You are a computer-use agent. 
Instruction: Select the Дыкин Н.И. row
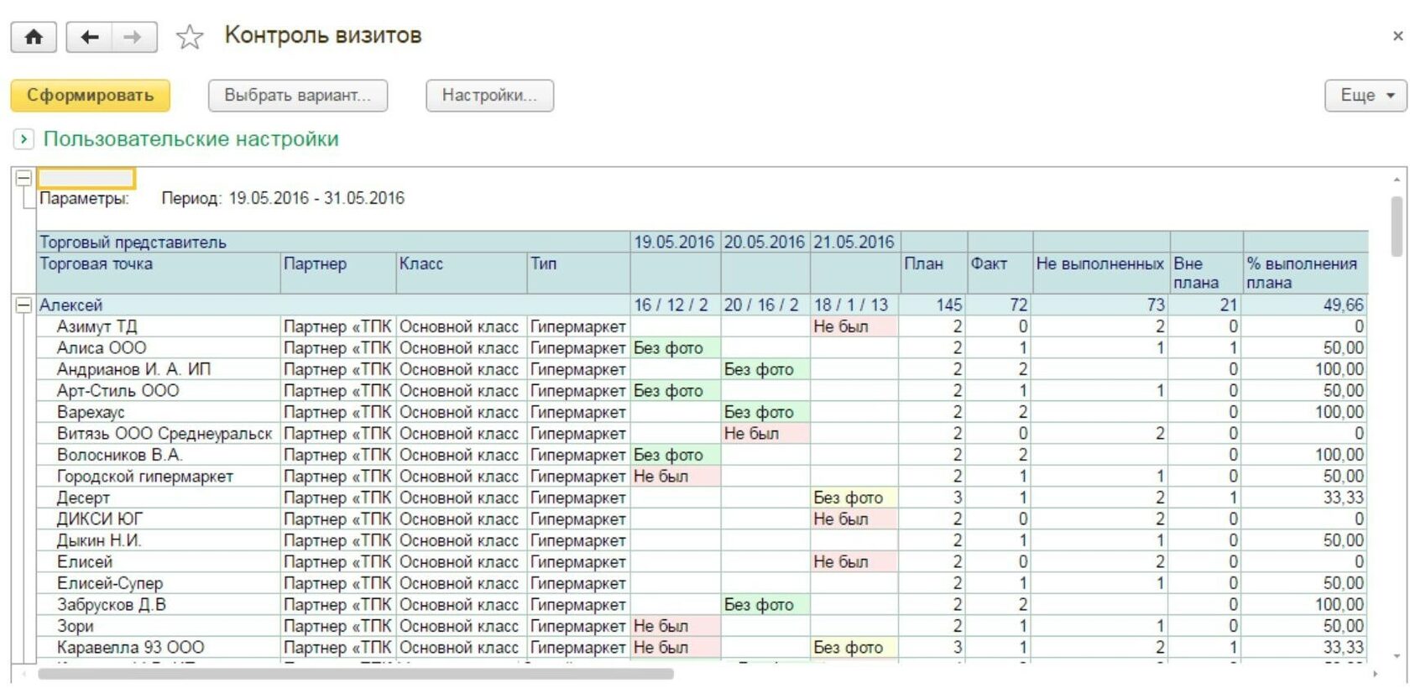(x=702, y=540)
